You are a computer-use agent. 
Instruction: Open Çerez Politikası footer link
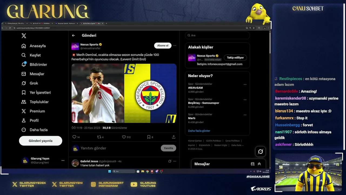(232, 141)
